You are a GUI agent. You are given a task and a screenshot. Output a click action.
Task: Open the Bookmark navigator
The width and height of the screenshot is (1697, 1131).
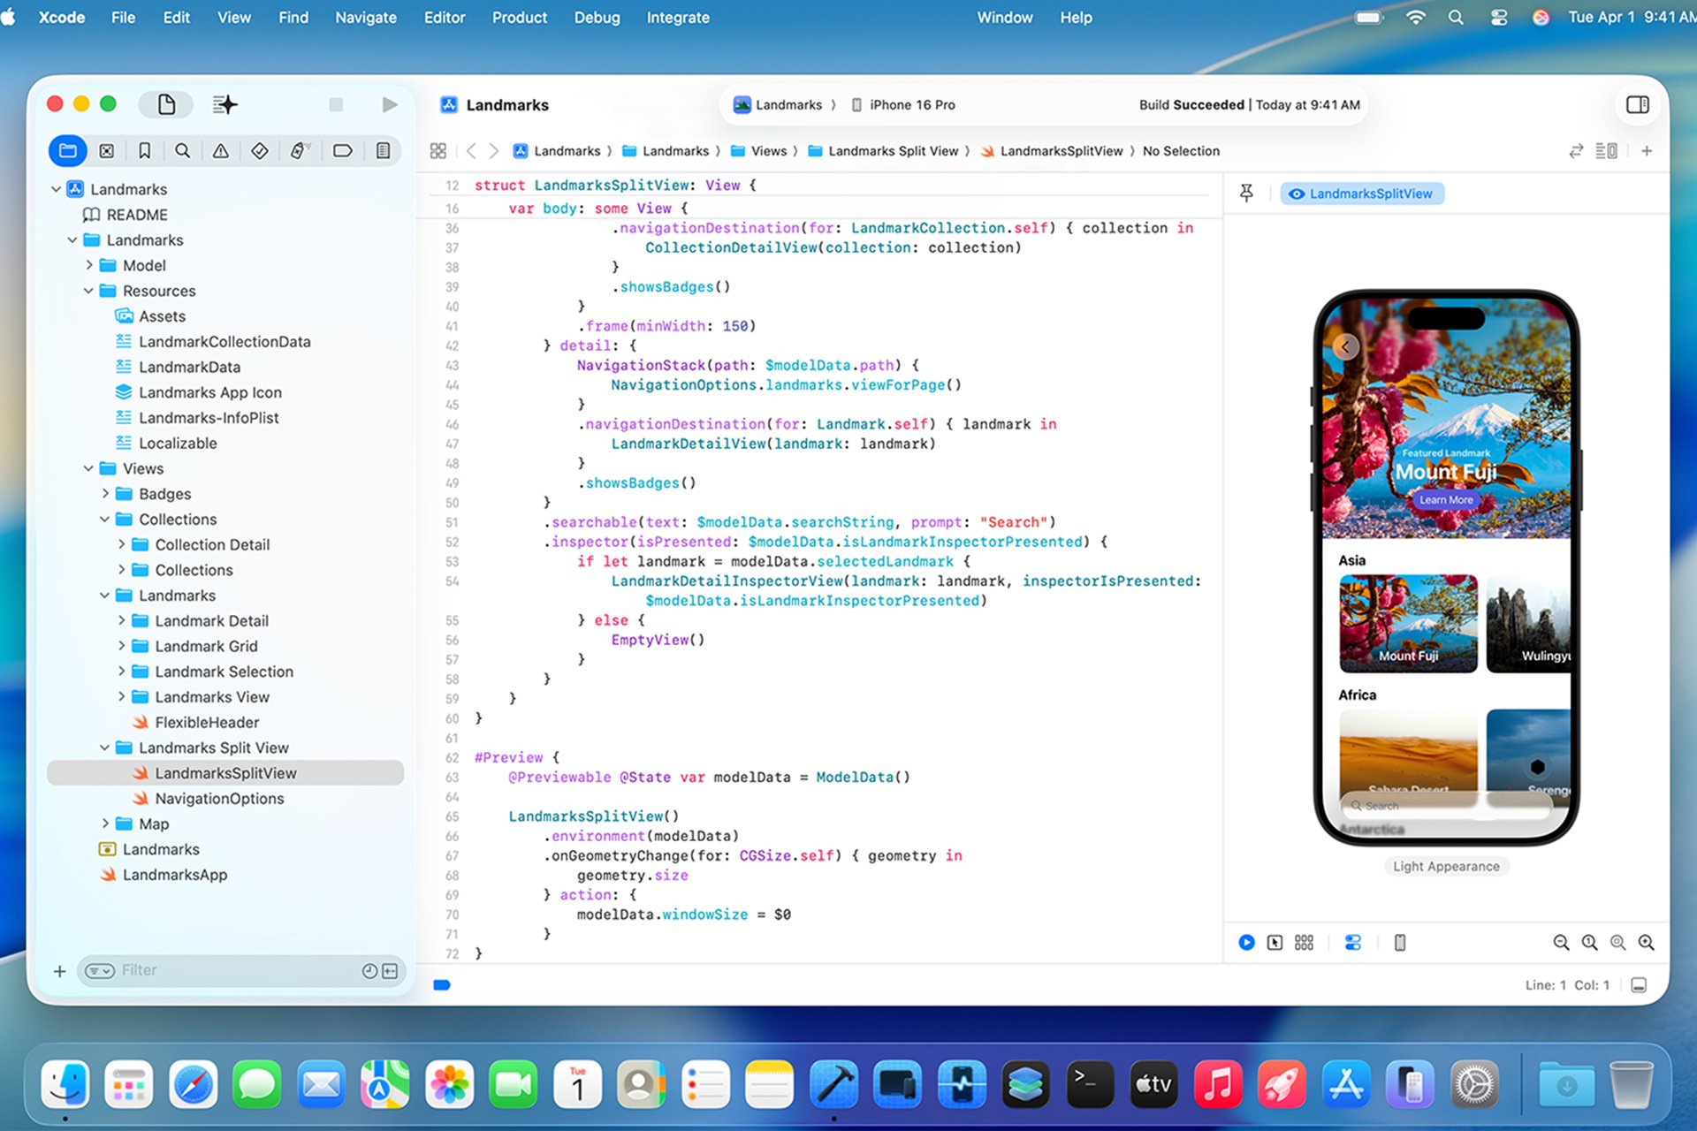point(144,151)
